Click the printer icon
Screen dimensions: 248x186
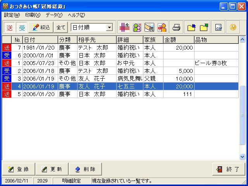[x=177, y=28]
